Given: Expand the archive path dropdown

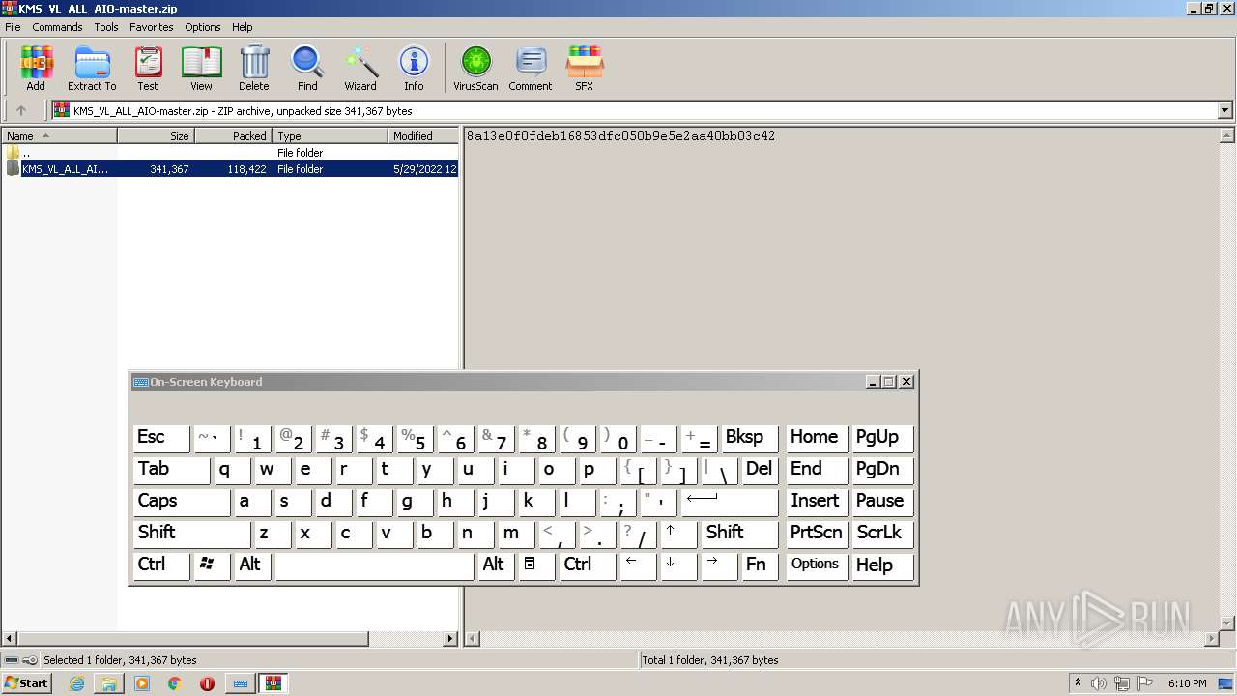Looking at the screenshot, I should click(x=1225, y=110).
